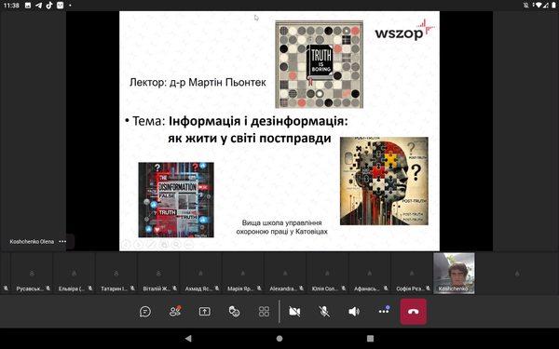The image size is (559, 349).
Task: Tap the Telegram notification icon
Action: point(38,6)
